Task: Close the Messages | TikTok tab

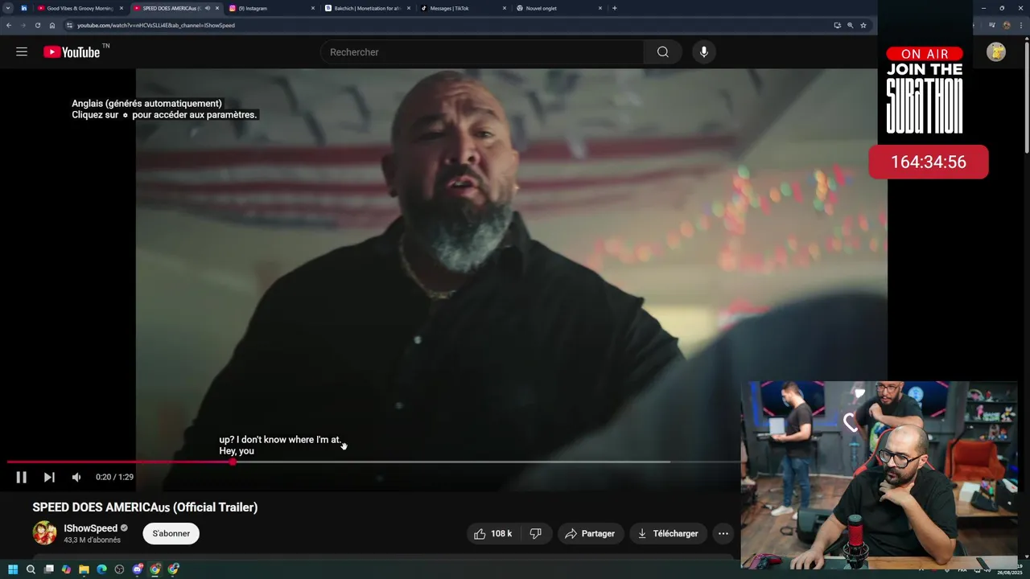Action: click(505, 8)
